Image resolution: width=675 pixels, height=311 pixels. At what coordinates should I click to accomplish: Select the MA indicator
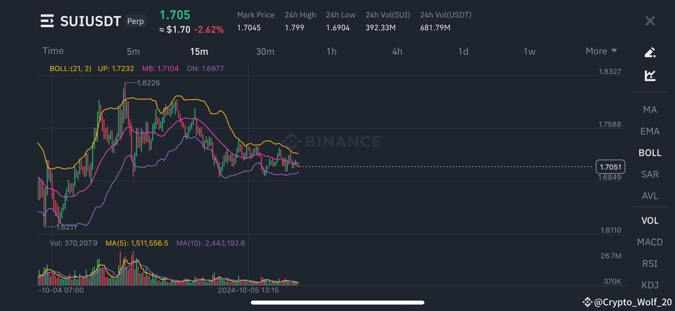click(650, 109)
